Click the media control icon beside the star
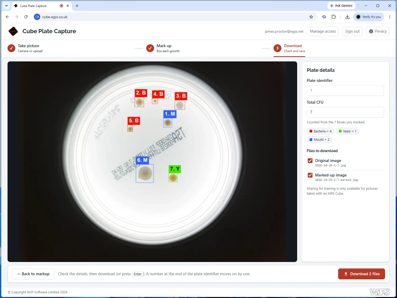 point(324,17)
